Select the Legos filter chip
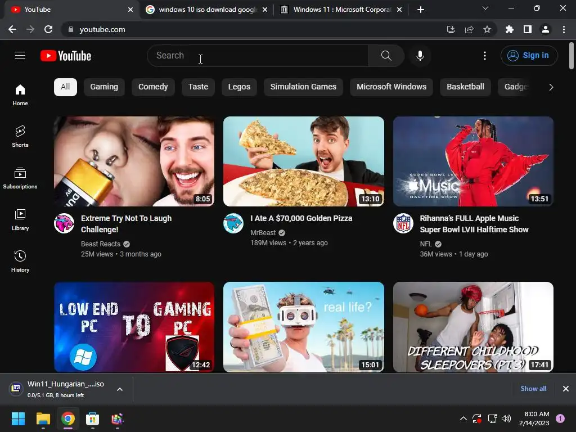The width and height of the screenshot is (576, 432). tap(239, 87)
